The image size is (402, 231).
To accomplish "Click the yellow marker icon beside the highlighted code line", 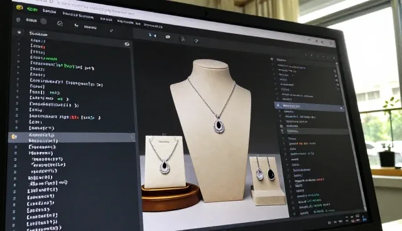I will click(14, 137).
